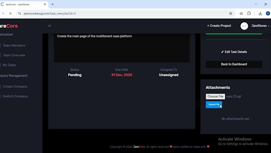
Task: Click the 31 Dec, 2025 due date
Action: click(122, 75)
